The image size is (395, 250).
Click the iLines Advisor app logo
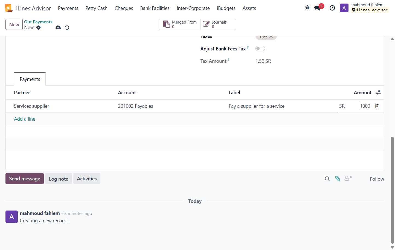[9, 8]
